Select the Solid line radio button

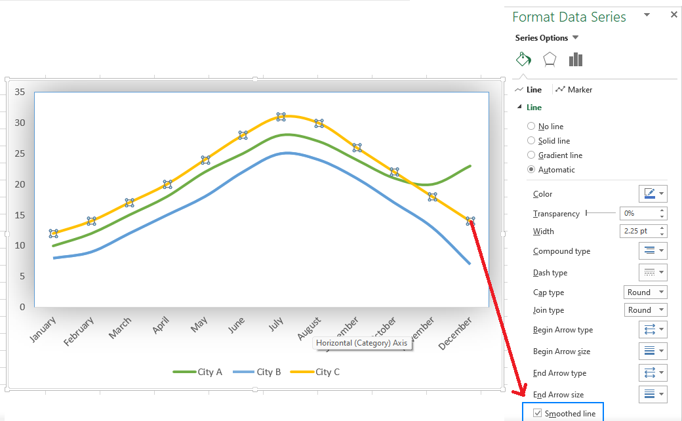[x=531, y=140]
